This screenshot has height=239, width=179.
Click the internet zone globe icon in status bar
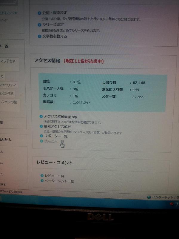[149, 197]
